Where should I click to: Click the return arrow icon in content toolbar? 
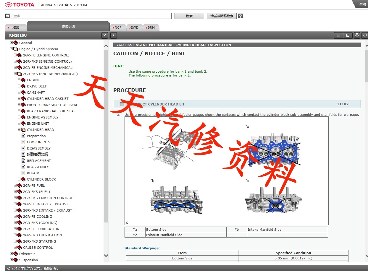click(365, 35)
